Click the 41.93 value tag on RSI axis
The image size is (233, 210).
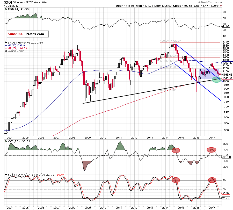pyautogui.click(x=226, y=26)
